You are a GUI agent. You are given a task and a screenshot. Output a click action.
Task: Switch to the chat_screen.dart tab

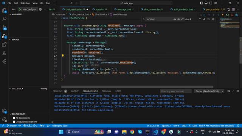point(152,9)
